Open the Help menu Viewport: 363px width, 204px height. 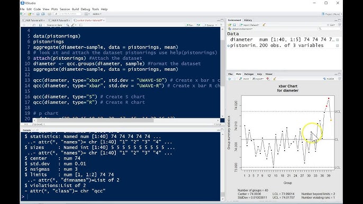104,10
